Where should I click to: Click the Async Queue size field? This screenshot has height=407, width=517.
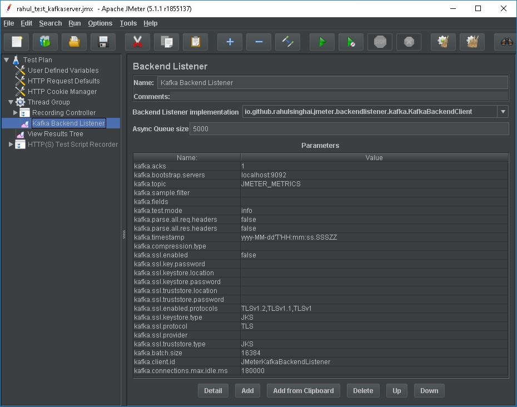pyautogui.click(x=349, y=128)
